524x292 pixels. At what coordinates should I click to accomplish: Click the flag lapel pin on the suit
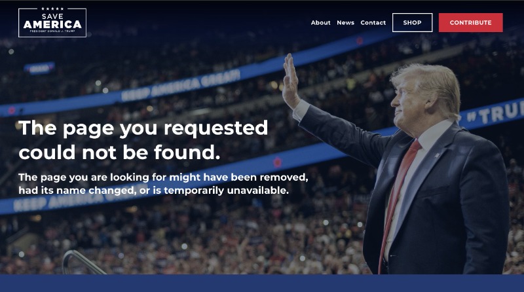click(x=438, y=155)
